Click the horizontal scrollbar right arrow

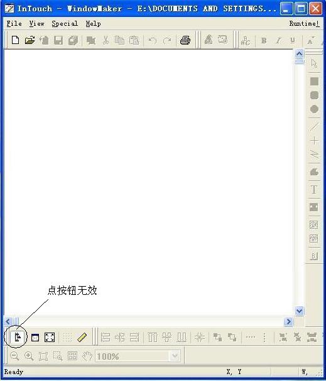tap(288, 321)
